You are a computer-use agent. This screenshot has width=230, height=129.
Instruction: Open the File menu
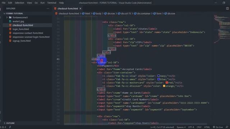[x=4, y=3]
